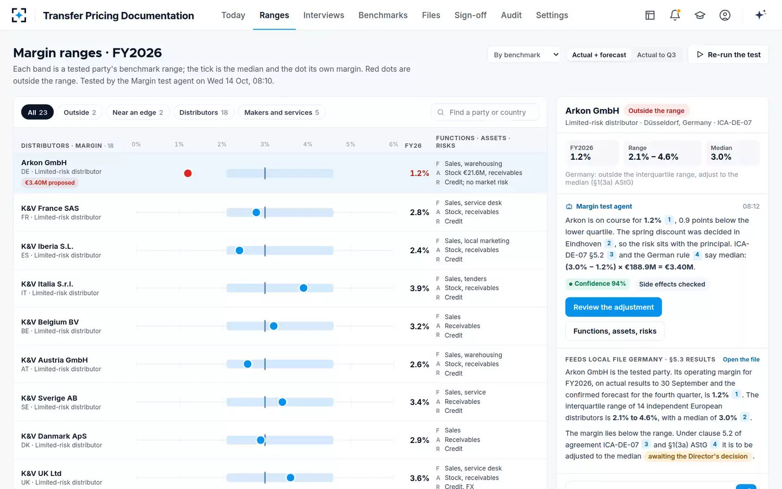This screenshot has width=782, height=489.
Task: Click the Outside the range badge
Action: (x=656, y=110)
